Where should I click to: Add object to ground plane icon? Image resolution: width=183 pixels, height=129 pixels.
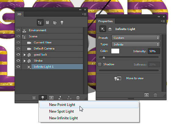[x=60, y=97]
